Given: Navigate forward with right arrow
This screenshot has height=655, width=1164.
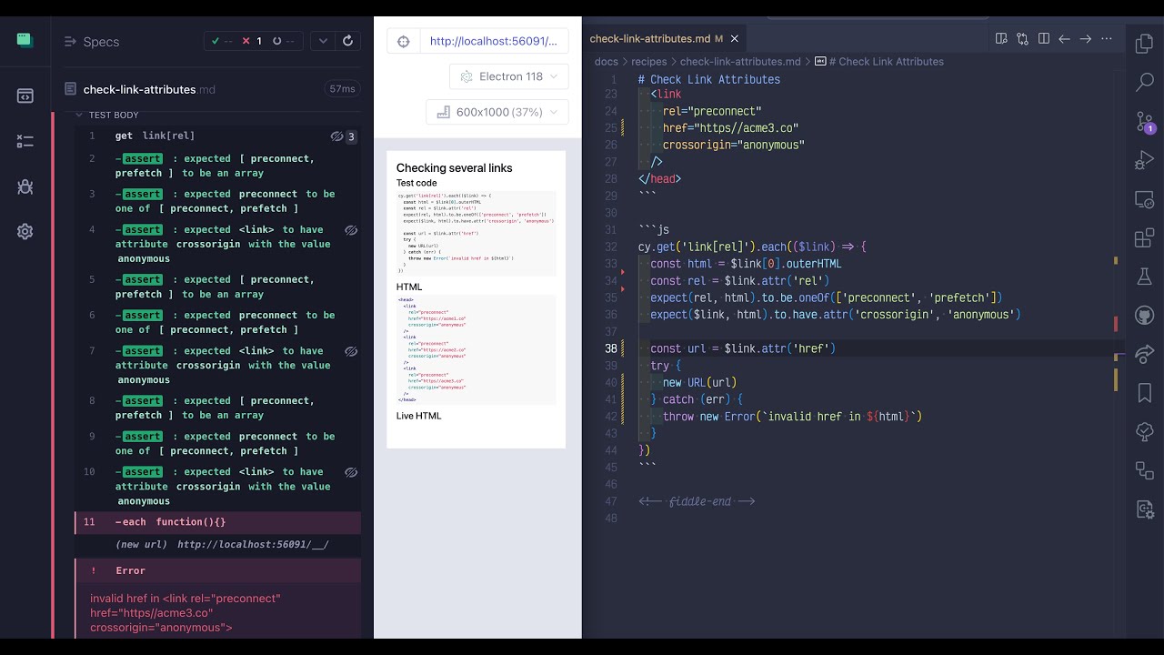Looking at the screenshot, I should [x=1085, y=39].
